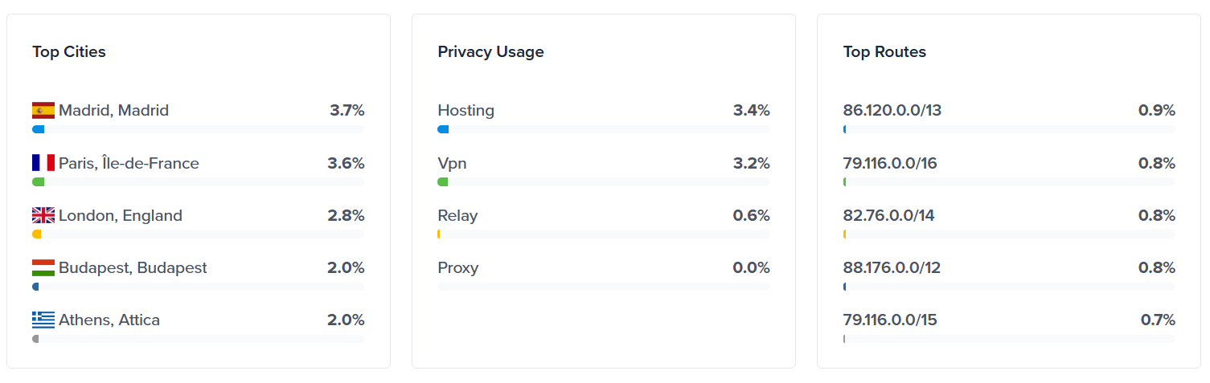Image resolution: width=1210 pixels, height=383 pixels.
Task: Click the Hungary flag icon beside Budapest
Action: (x=43, y=267)
